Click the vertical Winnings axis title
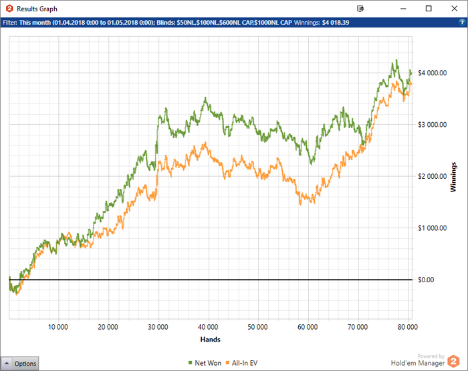This screenshot has width=468, height=371. click(x=453, y=177)
